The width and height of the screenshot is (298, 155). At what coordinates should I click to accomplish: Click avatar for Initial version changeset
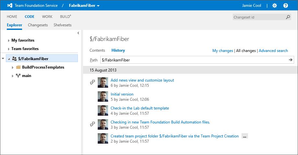pyautogui.click(x=103, y=97)
